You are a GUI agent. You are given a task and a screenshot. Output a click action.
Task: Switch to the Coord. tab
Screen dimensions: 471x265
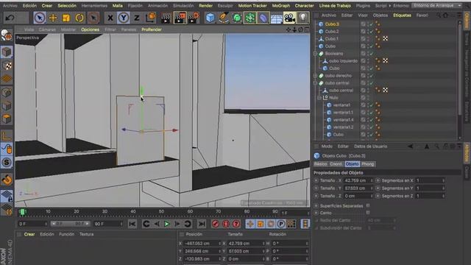(x=336, y=164)
